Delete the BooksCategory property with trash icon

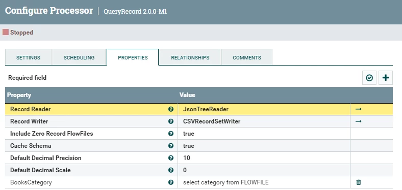(x=359, y=182)
